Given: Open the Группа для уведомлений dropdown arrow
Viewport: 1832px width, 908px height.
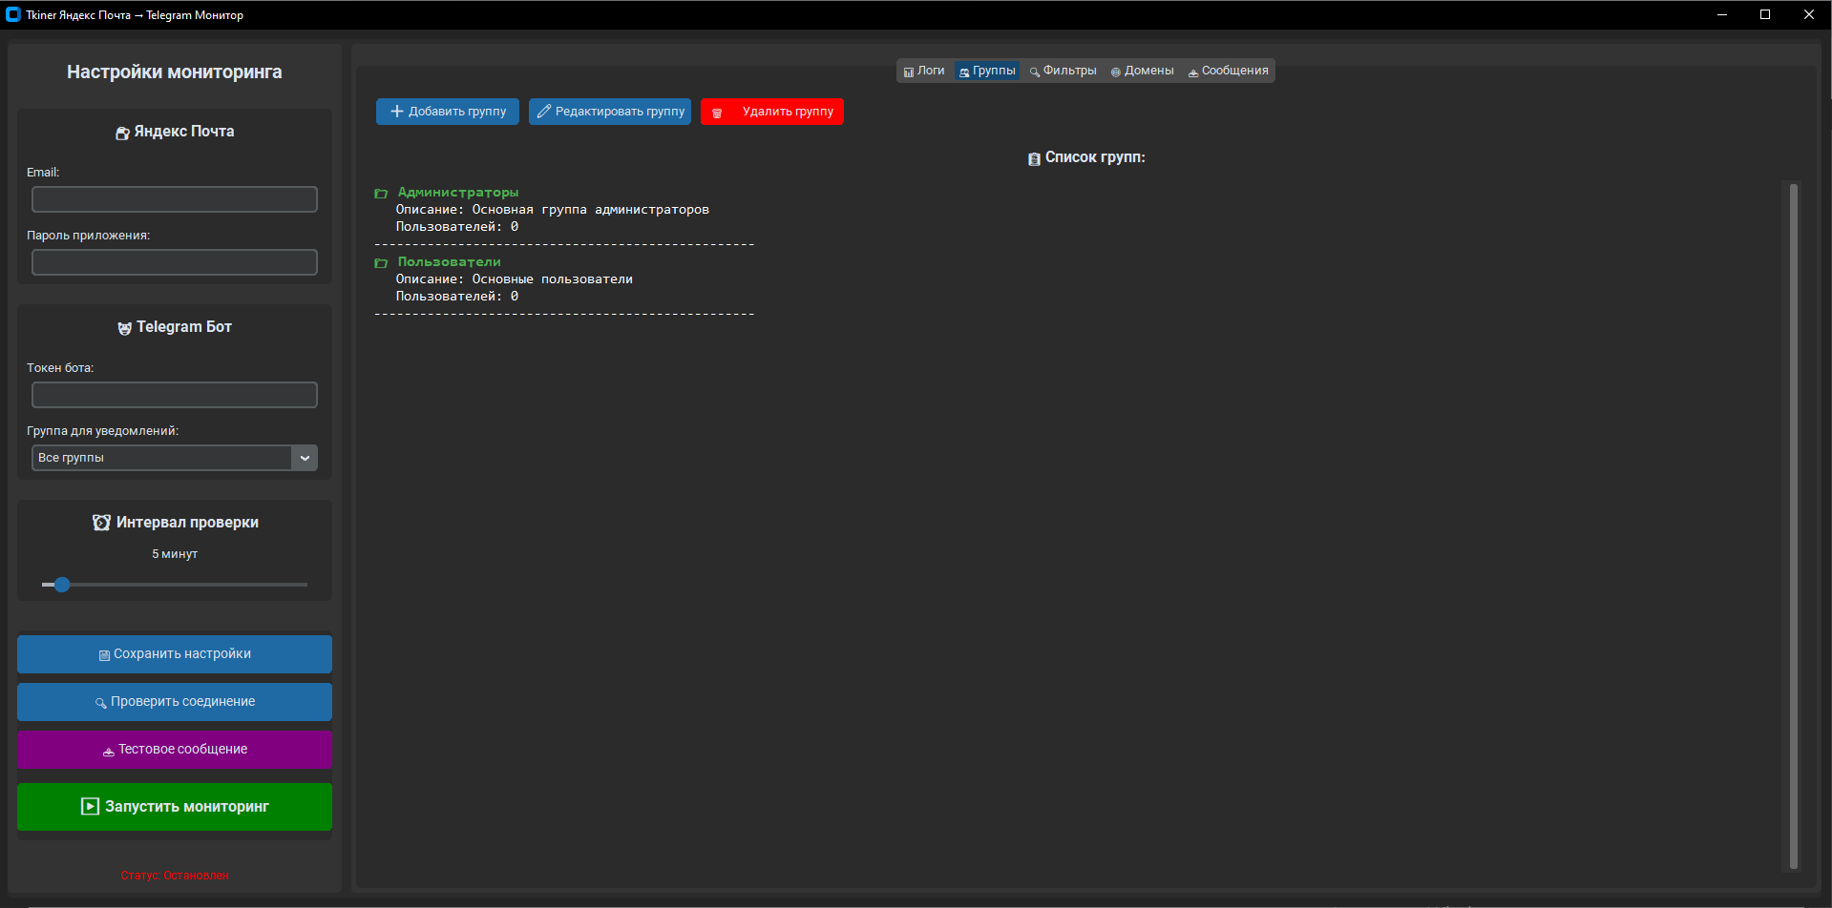Looking at the screenshot, I should click(x=305, y=458).
